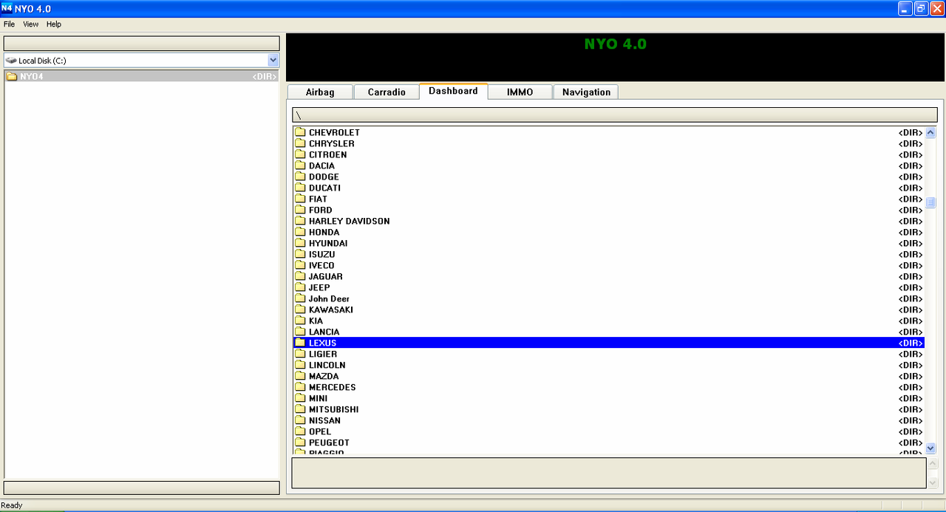Select the MERCEDES folder name
This screenshot has height=512, width=946.
coord(333,387)
